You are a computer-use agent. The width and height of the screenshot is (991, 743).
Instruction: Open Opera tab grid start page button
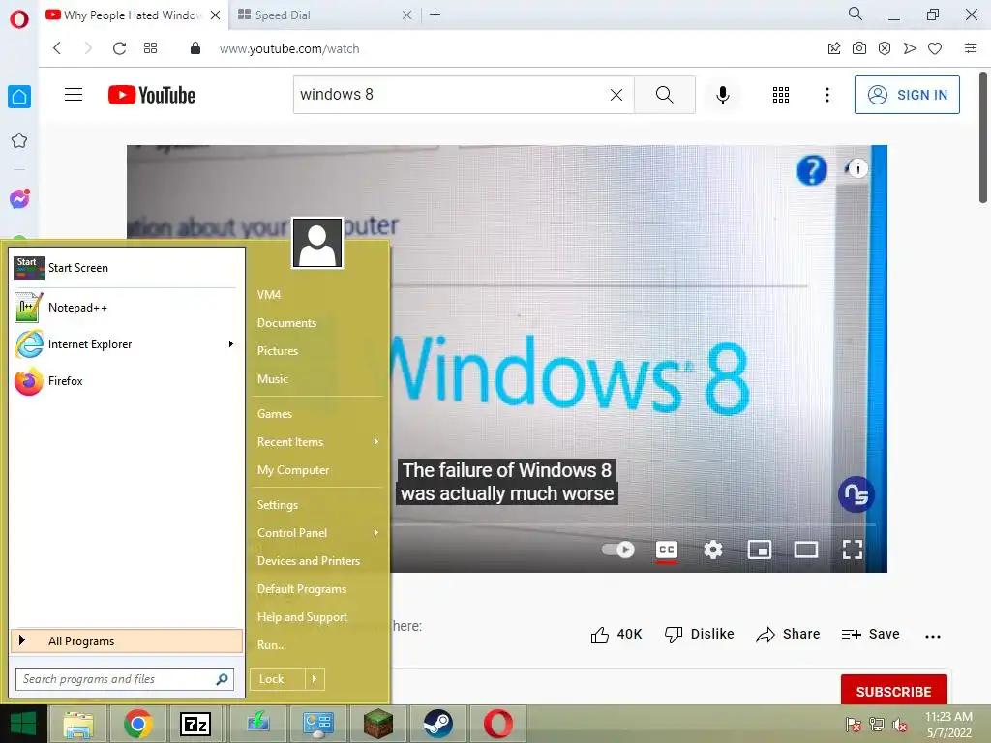150,48
